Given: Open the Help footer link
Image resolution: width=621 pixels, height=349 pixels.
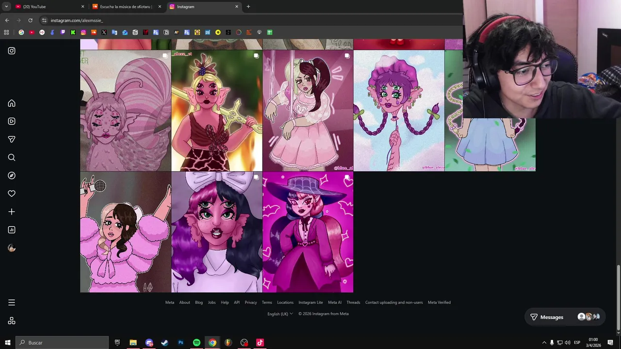Looking at the screenshot, I should coord(225,302).
